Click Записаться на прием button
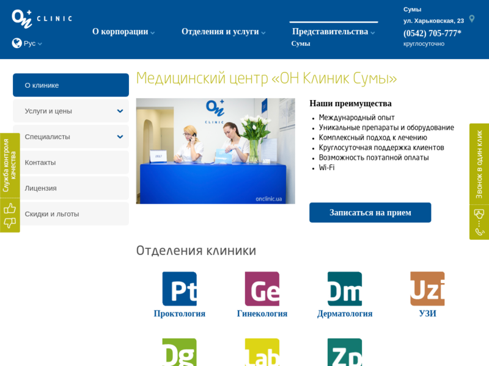 click(370, 212)
